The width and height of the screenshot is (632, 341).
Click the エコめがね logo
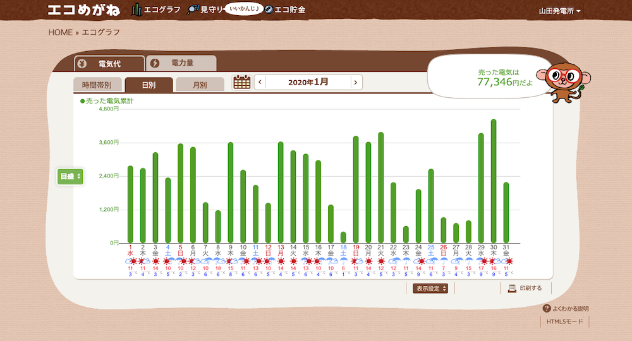pyautogui.click(x=84, y=10)
